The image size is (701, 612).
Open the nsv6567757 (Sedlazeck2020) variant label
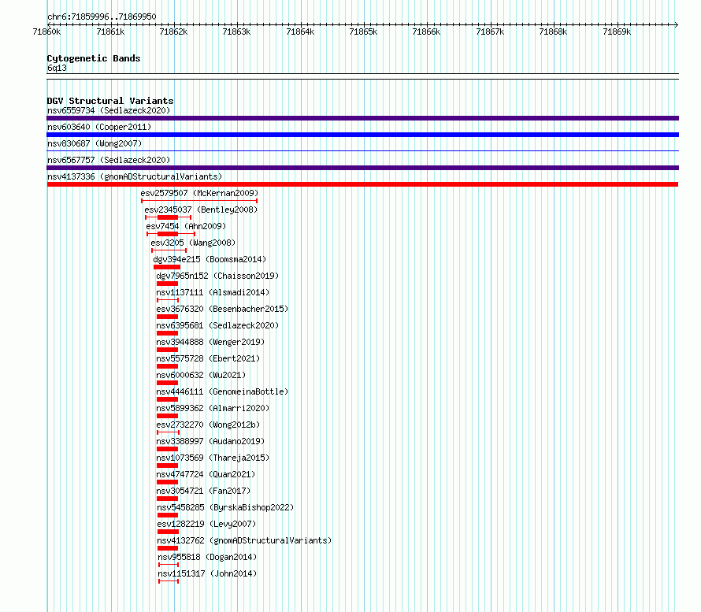coord(109,160)
